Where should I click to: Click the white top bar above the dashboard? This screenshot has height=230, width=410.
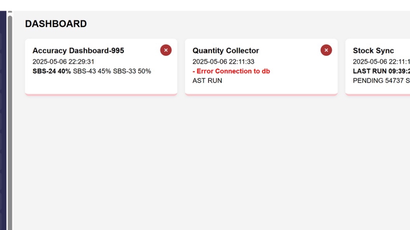coord(205,5)
